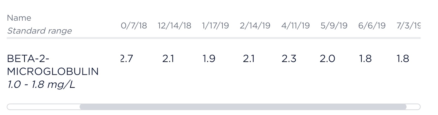The image size is (438, 115).
Task: Click the 1.0 - 1.8 mg/L range text
Action: pyautogui.click(x=41, y=85)
